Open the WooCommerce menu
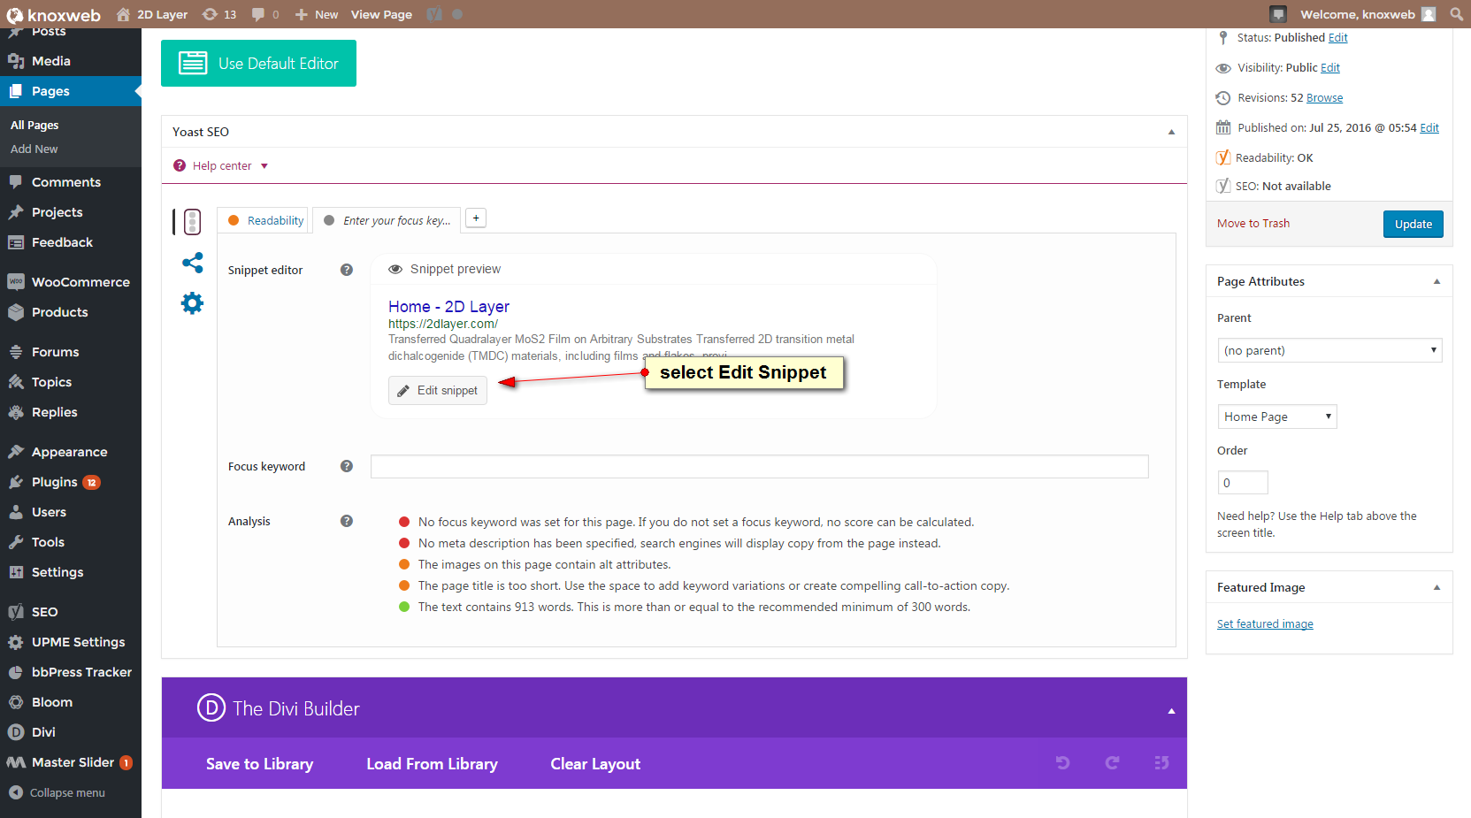 pyautogui.click(x=71, y=282)
